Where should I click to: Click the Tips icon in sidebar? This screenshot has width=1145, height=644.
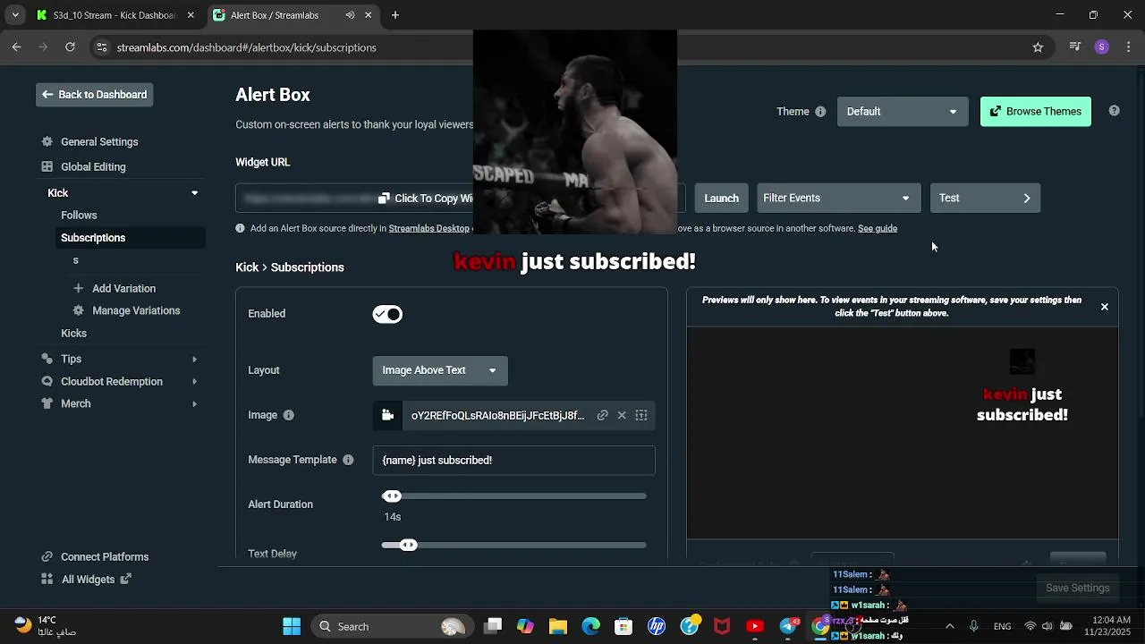point(47,359)
